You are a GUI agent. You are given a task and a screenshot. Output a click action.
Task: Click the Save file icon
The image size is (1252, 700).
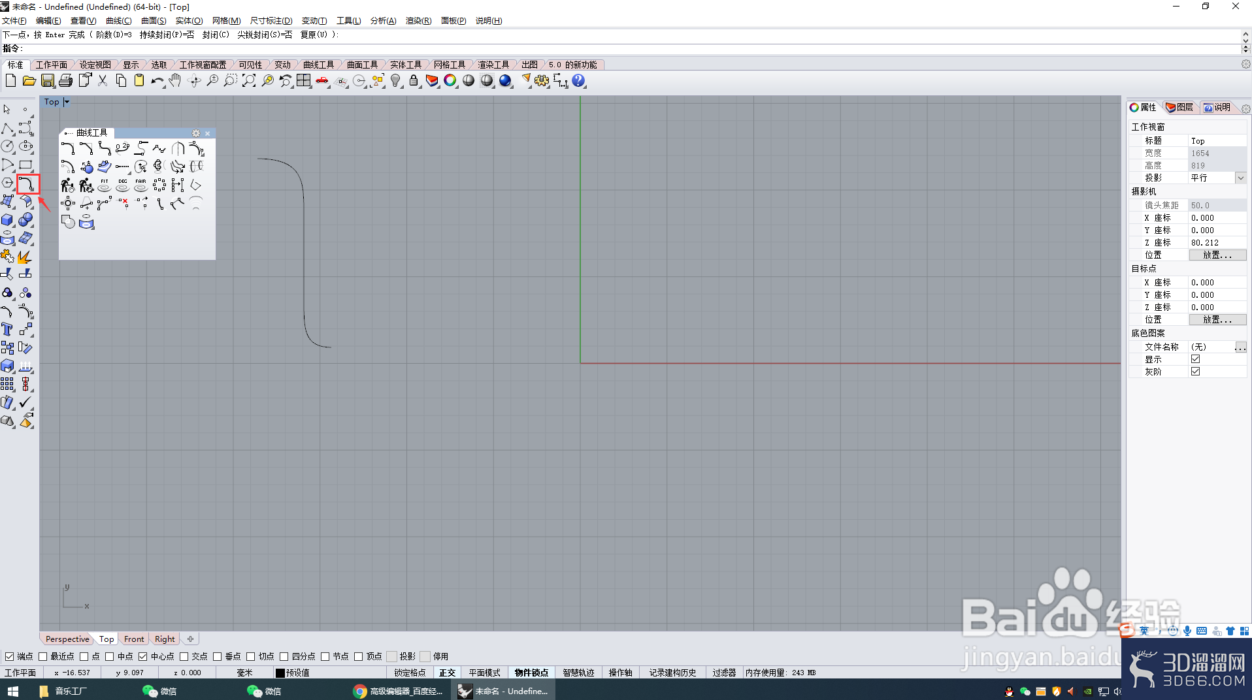48,81
